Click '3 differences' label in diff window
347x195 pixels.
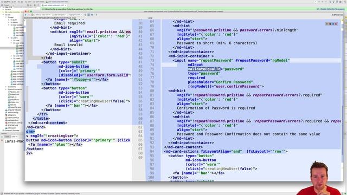coord(337,15)
